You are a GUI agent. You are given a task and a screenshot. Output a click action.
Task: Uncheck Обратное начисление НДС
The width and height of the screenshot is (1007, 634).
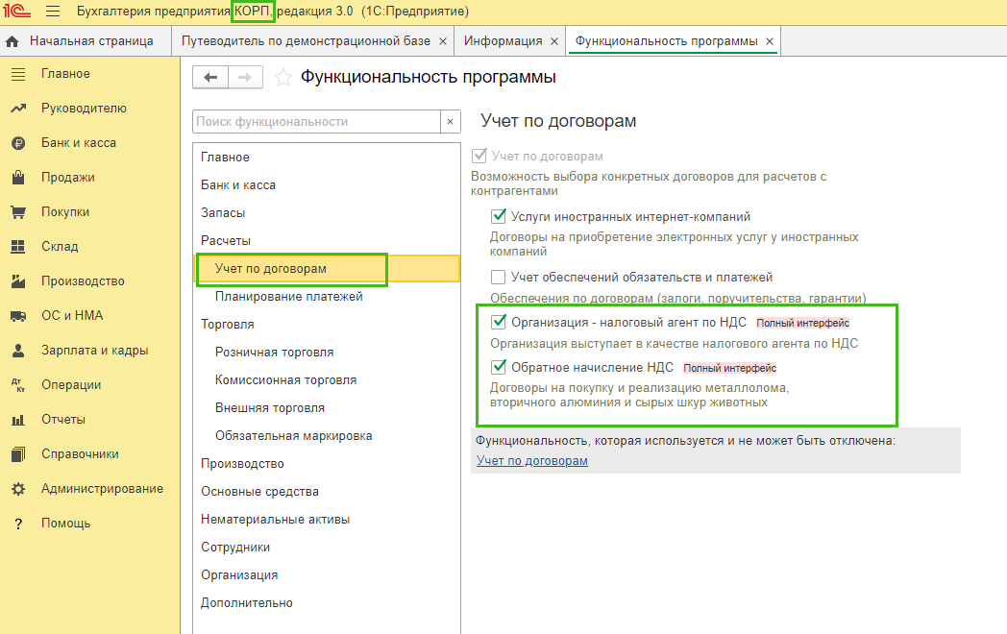pos(499,367)
